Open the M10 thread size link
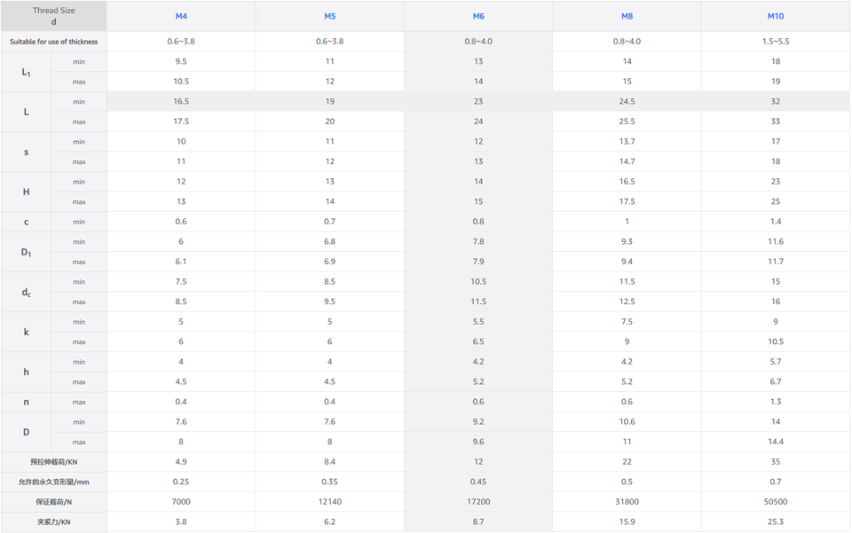This screenshot has width=852, height=533. point(776,16)
